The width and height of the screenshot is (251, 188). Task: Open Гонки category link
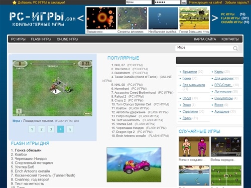(x=187, y=78)
